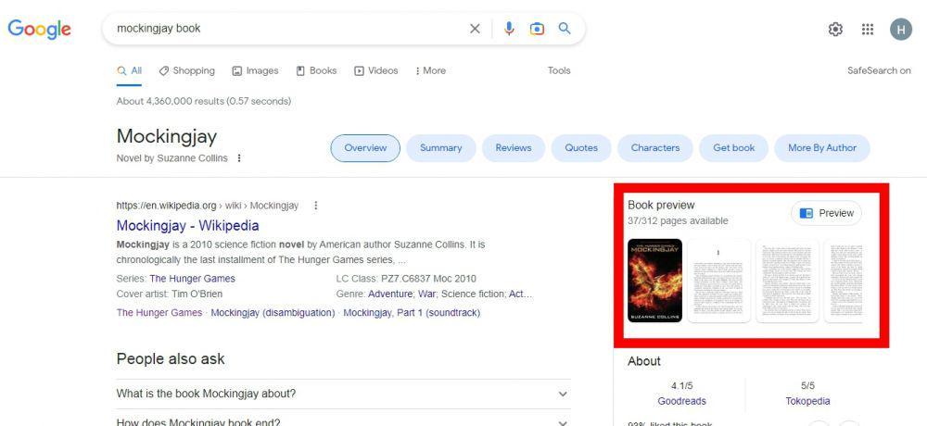The width and height of the screenshot is (927, 426).
Task: Select the Get book chip
Action: tap(733, 148)
